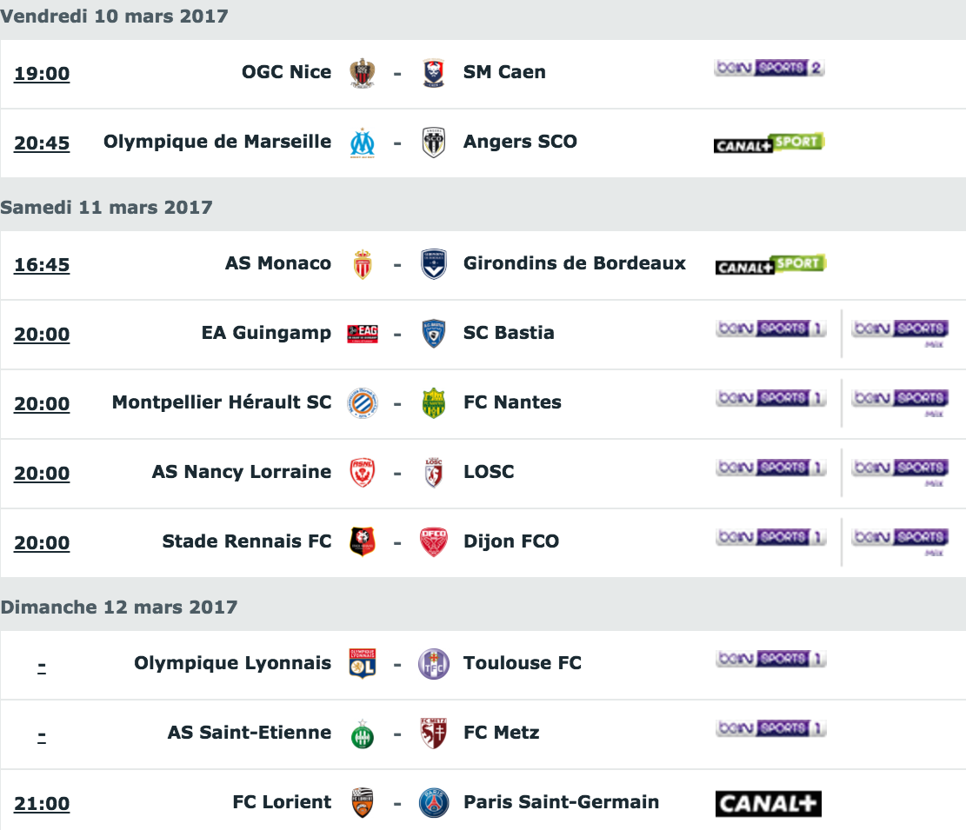
Task: Open the 21:00 Lorient match time link
Action: [x=42, y=804]
